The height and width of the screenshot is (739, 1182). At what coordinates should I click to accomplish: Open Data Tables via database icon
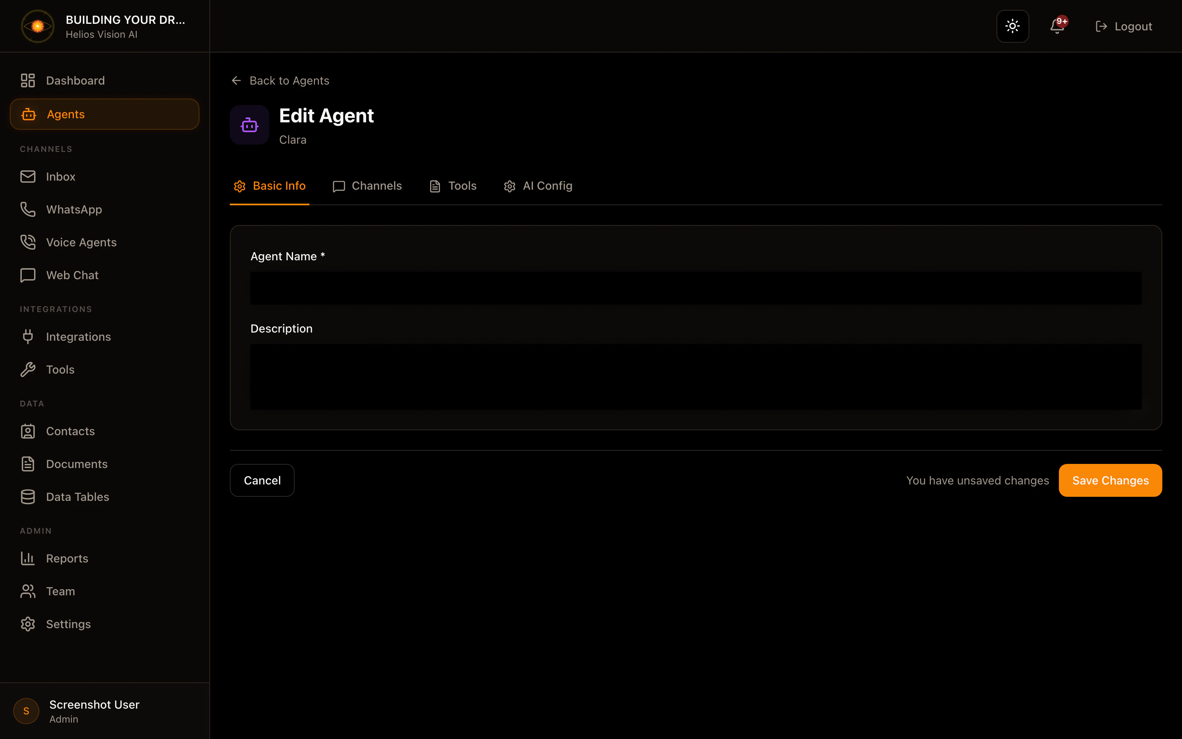pos(28,497)
